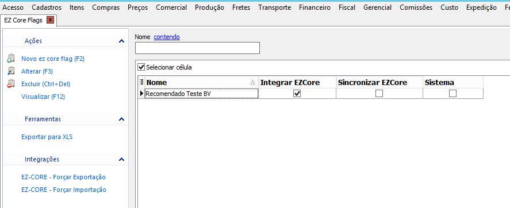Click the Novo ez core flag icon
Image resolution: width=510 pixels, height=208 pixels.
(x=11, y=59)
